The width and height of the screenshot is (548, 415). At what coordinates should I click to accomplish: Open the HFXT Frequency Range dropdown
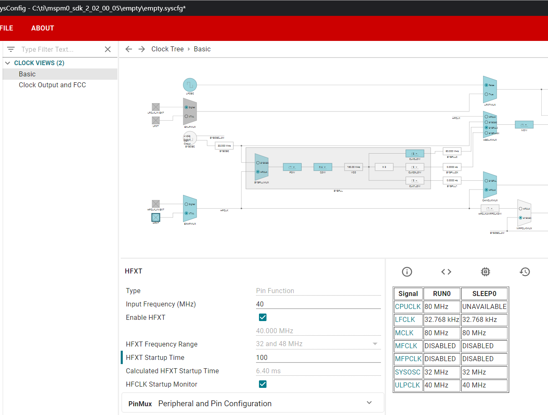click(375, 344)
